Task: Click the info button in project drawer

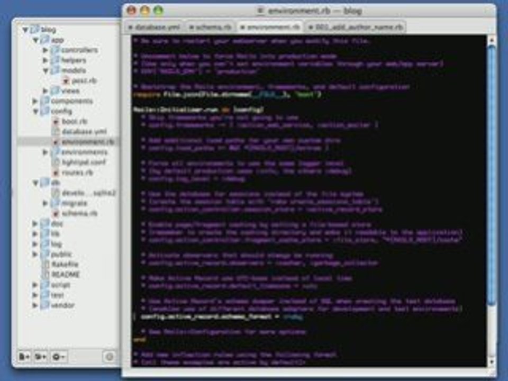Action: coord(109,357)
